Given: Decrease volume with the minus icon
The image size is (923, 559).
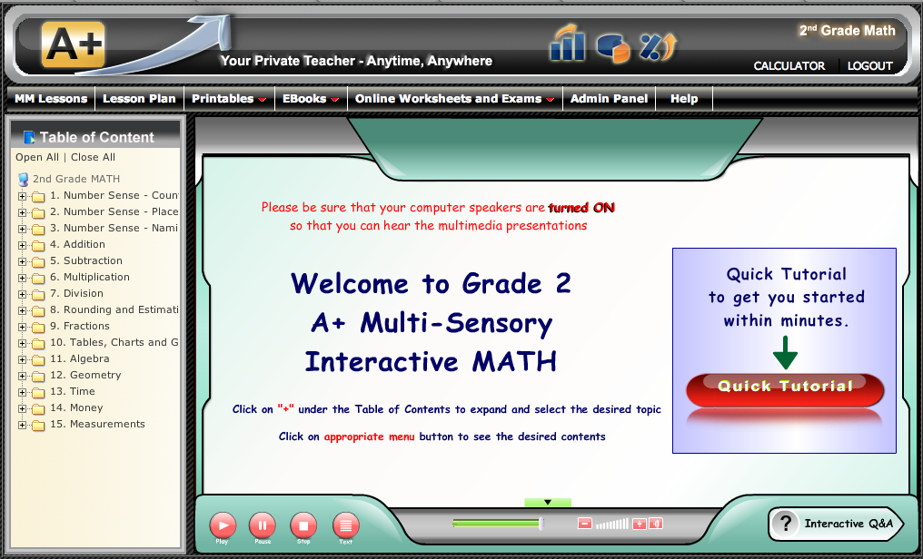Looking at the screenshot, I should coord(584,523).
